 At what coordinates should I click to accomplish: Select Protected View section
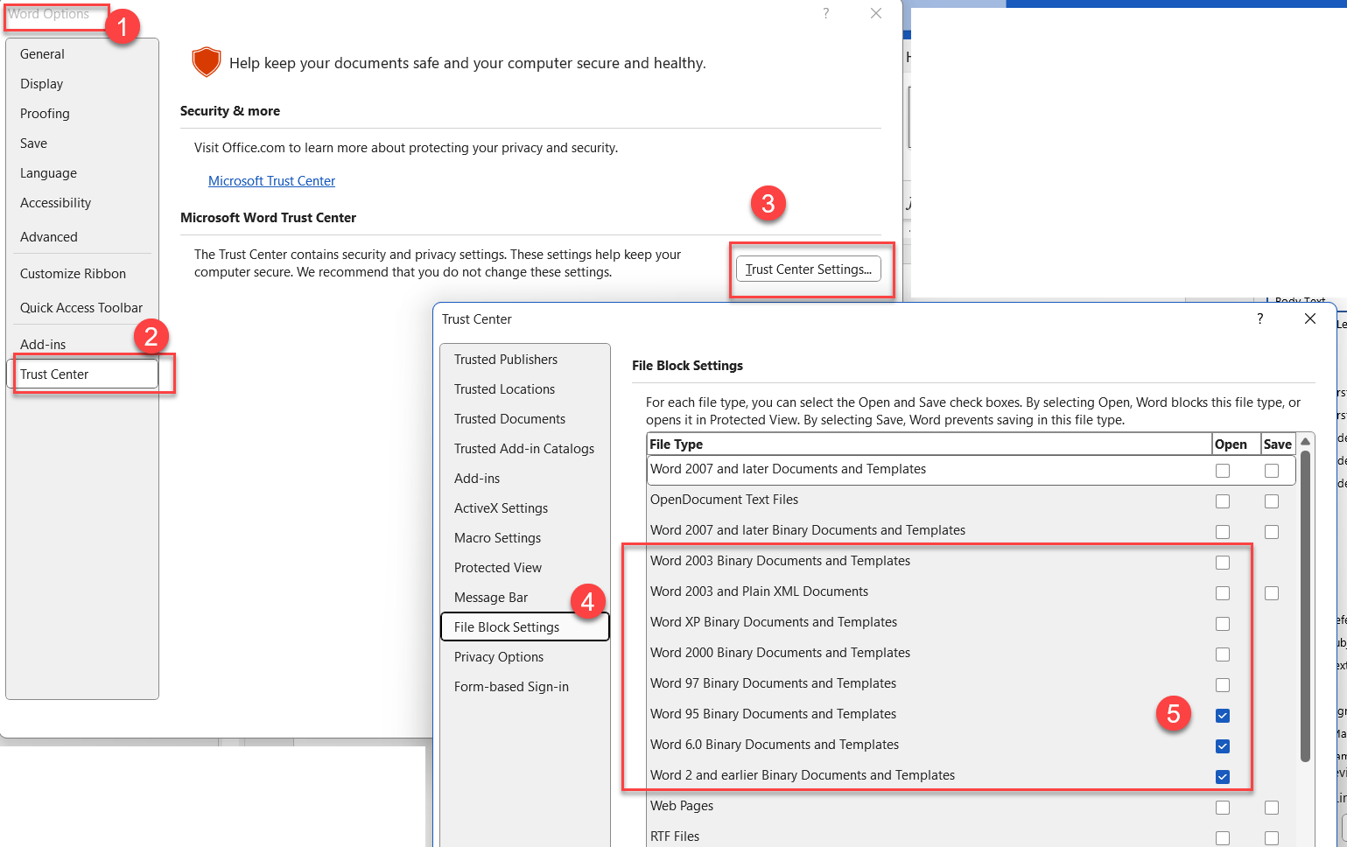pos(525,568)
